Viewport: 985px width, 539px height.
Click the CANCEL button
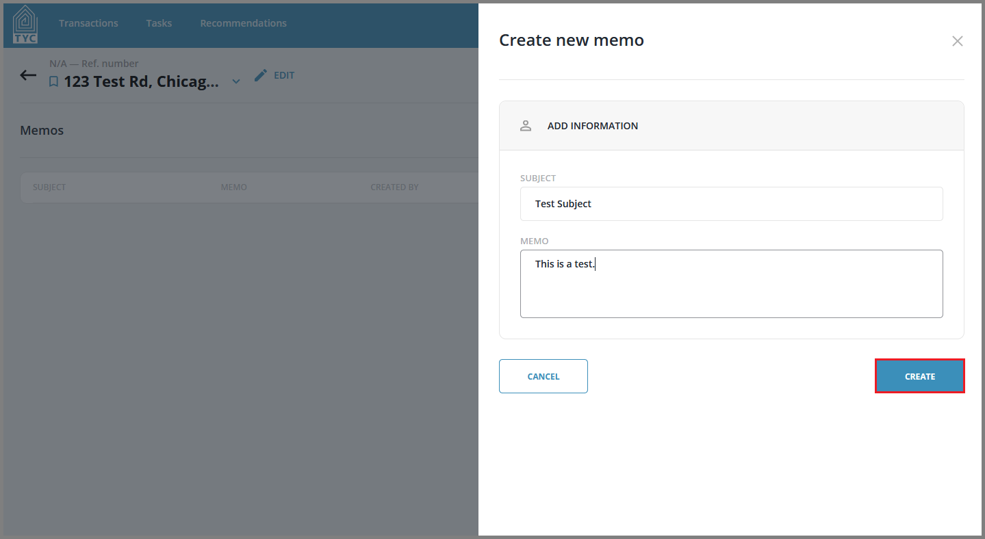(543, 376)
